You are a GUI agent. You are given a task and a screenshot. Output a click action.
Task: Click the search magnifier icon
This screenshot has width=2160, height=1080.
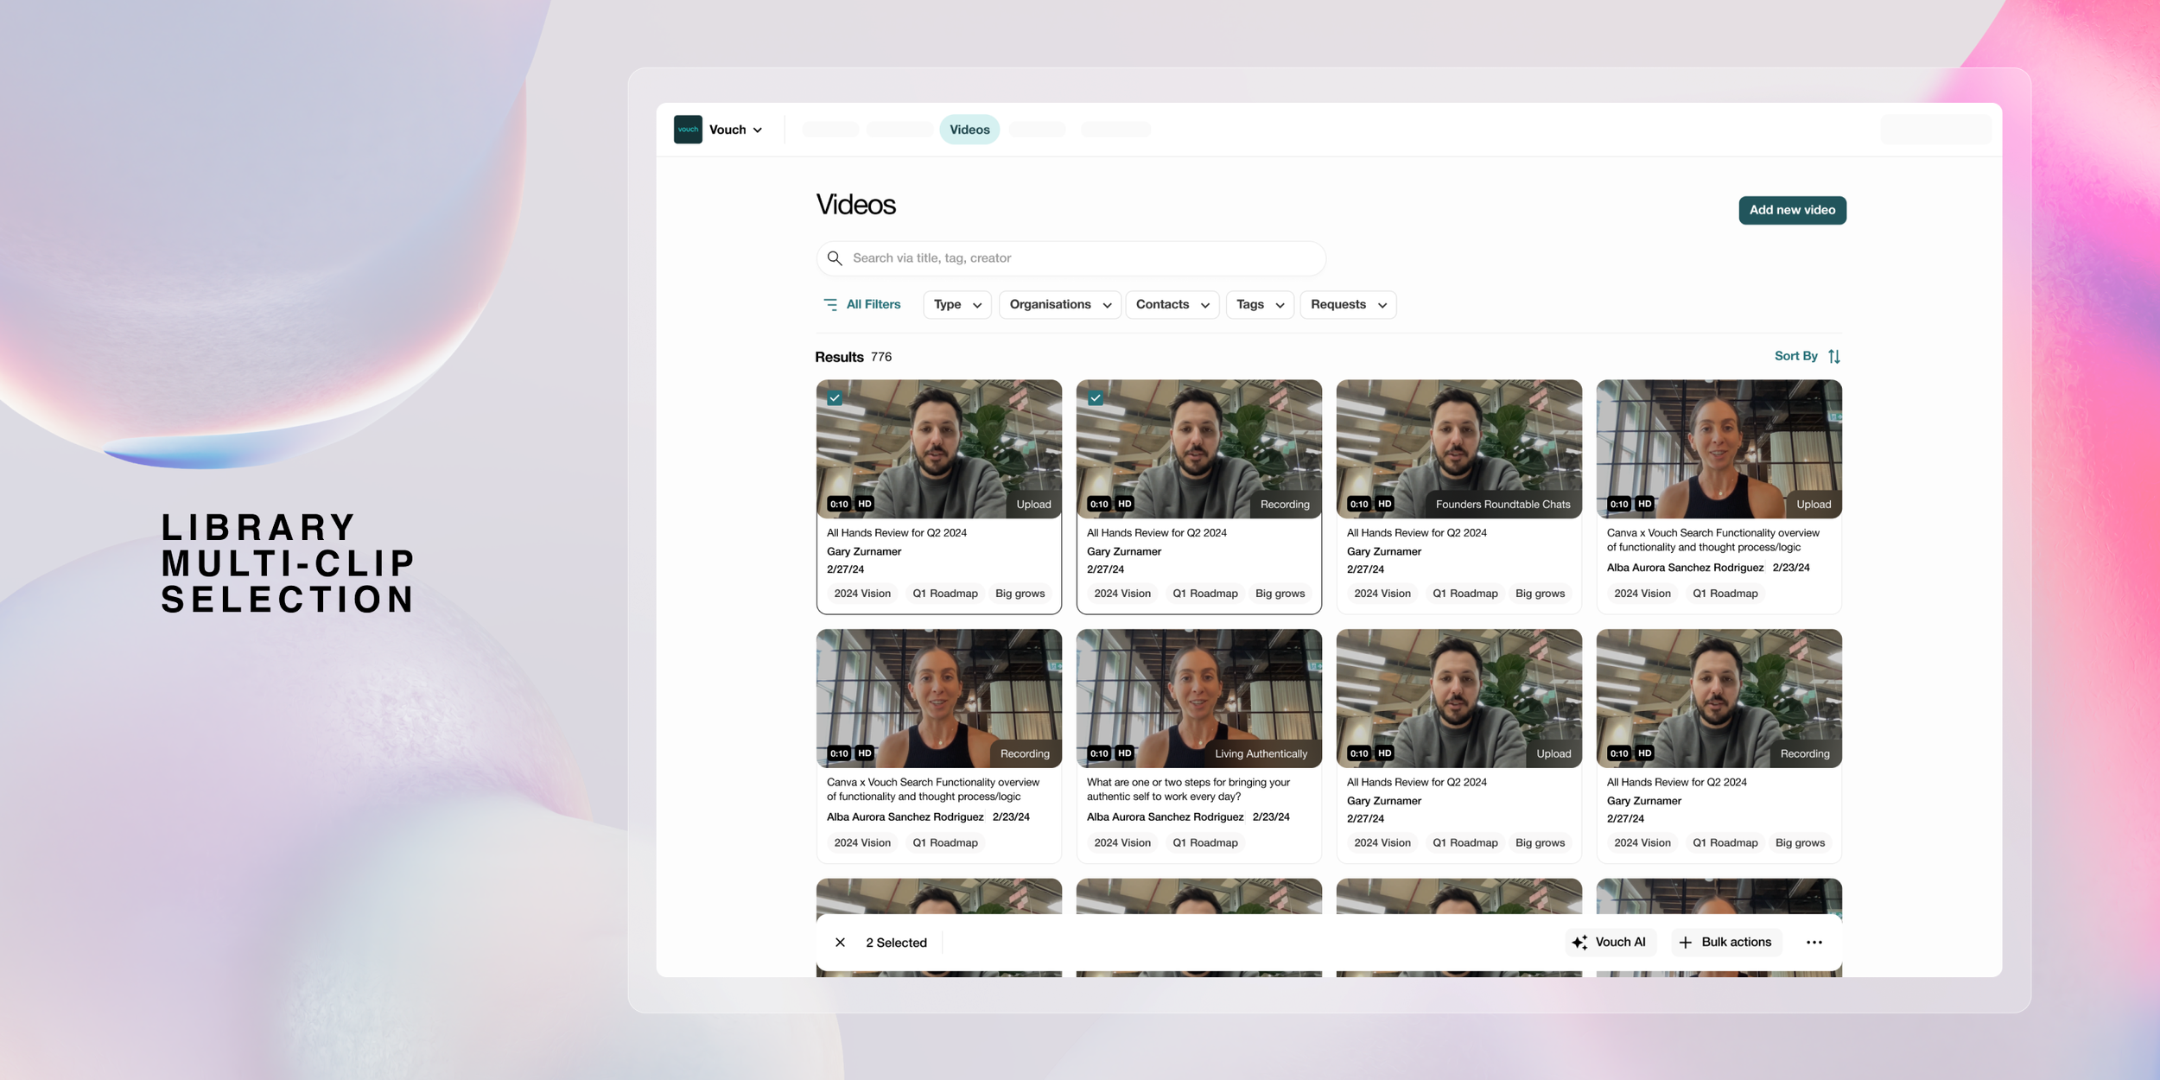pyautogui.click(x=835, y=257)
